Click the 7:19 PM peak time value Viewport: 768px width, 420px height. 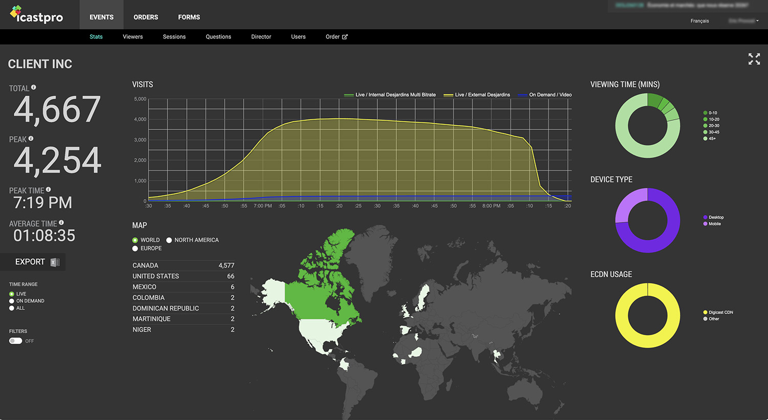tap(42, 203)
